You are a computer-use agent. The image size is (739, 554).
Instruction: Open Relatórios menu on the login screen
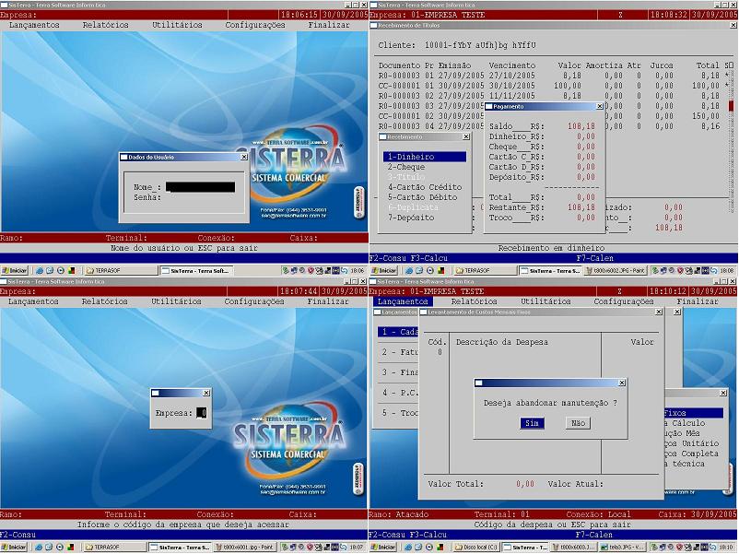[x=106, y=25]
